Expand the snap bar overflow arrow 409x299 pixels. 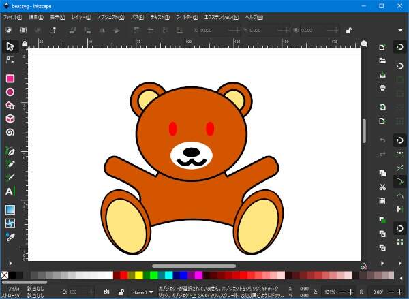point(400,263)
